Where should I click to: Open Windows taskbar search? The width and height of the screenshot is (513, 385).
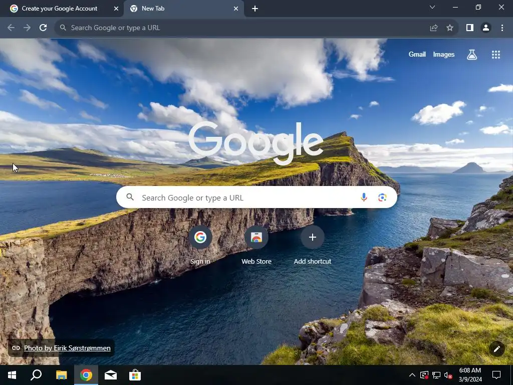pyautogui.click(x=36, y=375)
